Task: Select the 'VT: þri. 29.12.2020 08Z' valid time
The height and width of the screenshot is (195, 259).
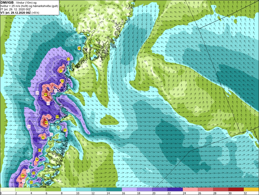Action: (15, 13)
